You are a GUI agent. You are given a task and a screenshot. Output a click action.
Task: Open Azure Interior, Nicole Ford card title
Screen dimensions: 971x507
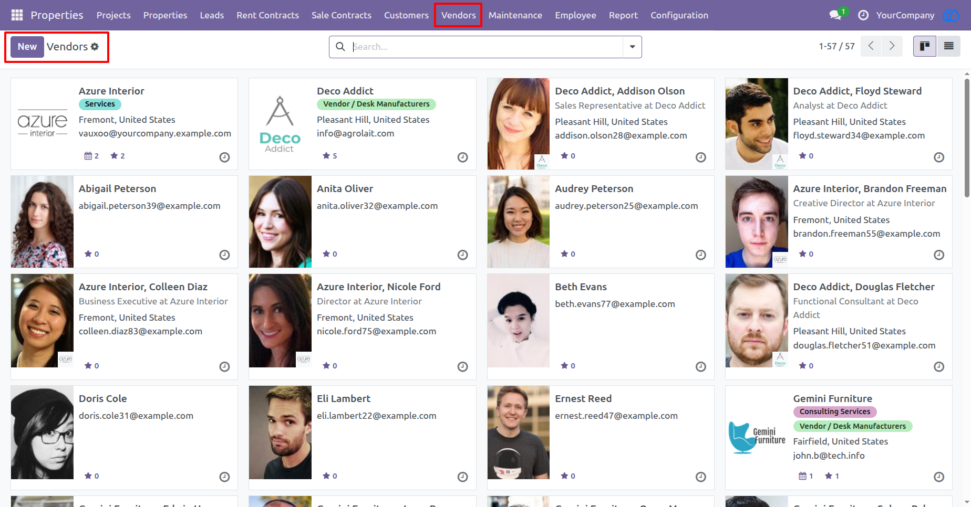[378, 287]
